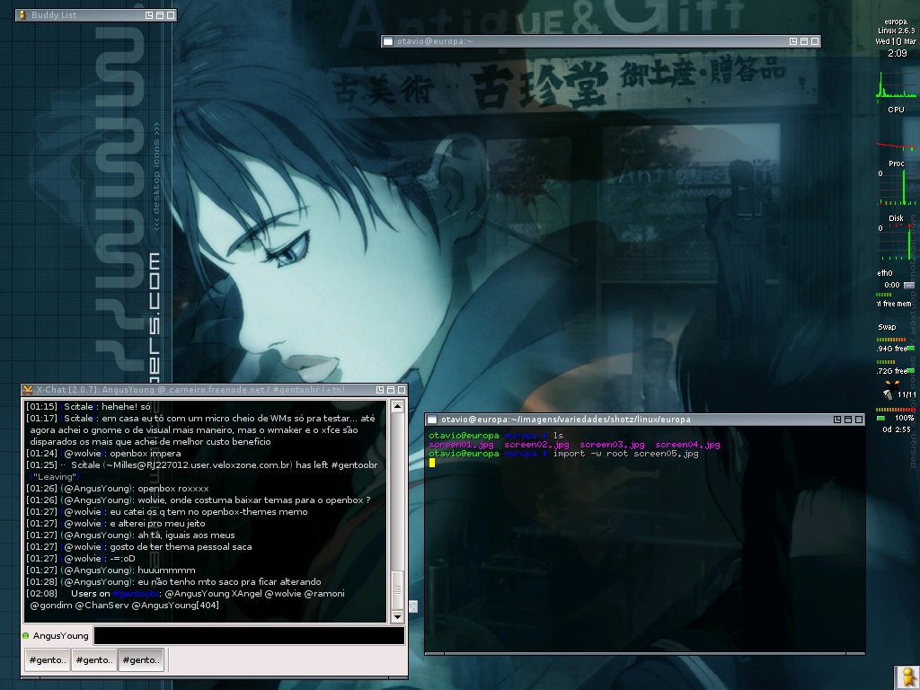Click the Buddy List window title
Screen dimensions: 920x690
54,14
